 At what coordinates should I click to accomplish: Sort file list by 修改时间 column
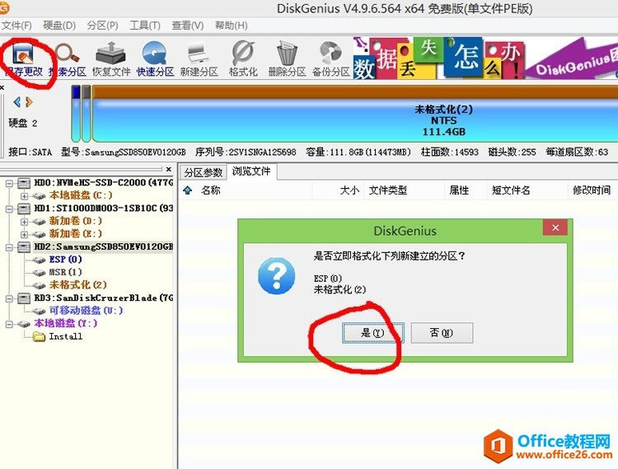click(592, 190)
